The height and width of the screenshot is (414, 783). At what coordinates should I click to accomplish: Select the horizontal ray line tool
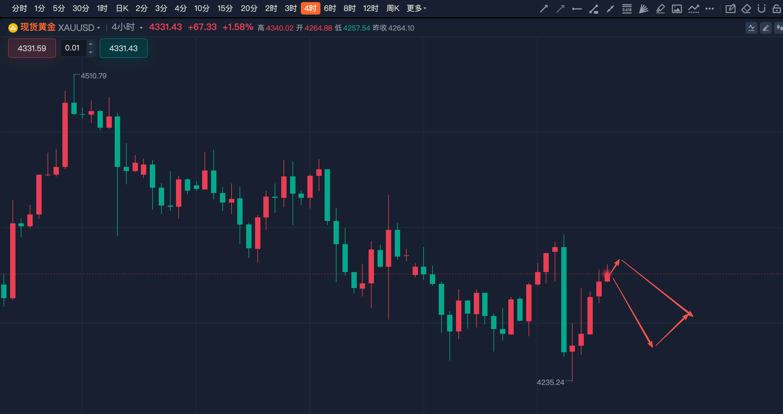(577, 9)
